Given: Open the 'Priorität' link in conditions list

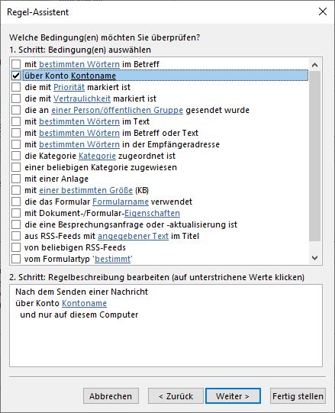Looking at the screenshot, I should 69,87.
